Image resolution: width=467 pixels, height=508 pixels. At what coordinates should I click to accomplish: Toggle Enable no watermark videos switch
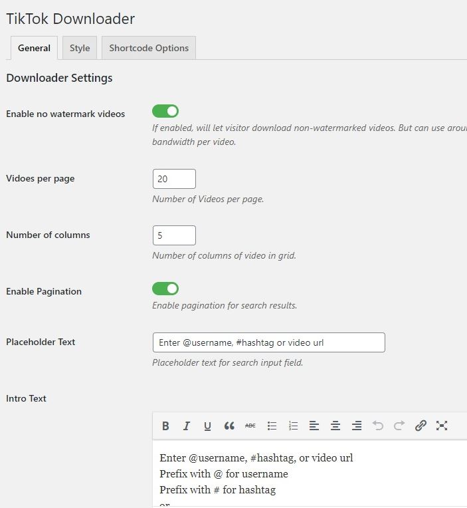(165, 111)
